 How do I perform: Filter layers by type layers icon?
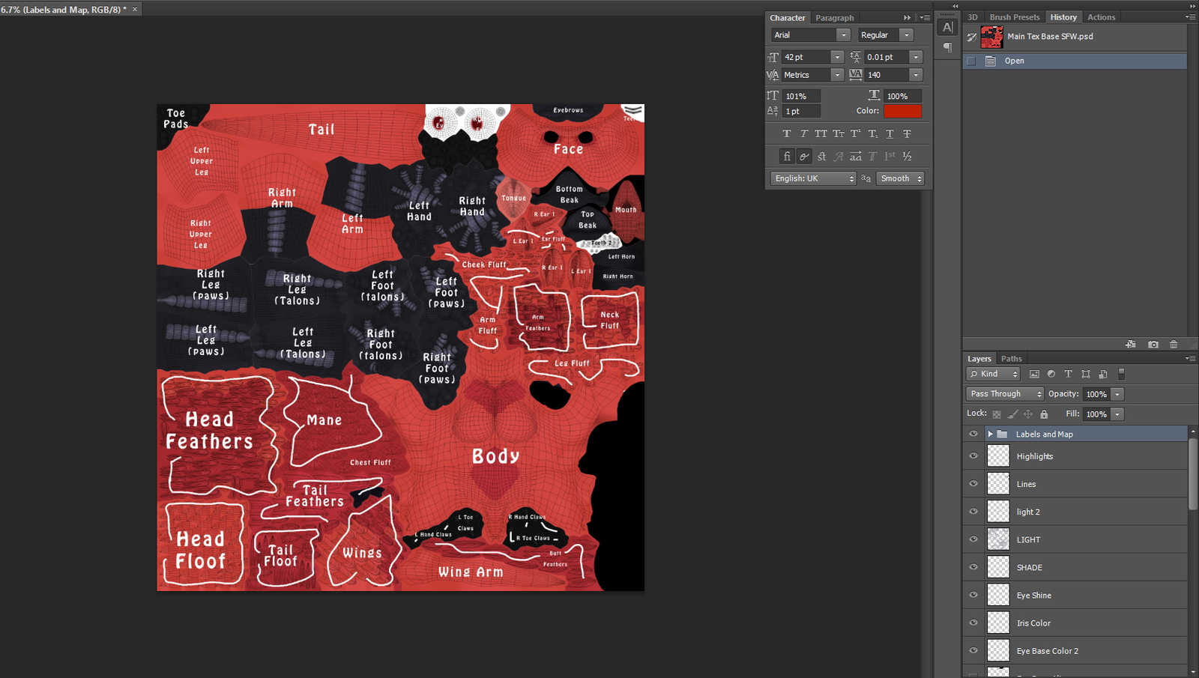[x=1068, y=374]
